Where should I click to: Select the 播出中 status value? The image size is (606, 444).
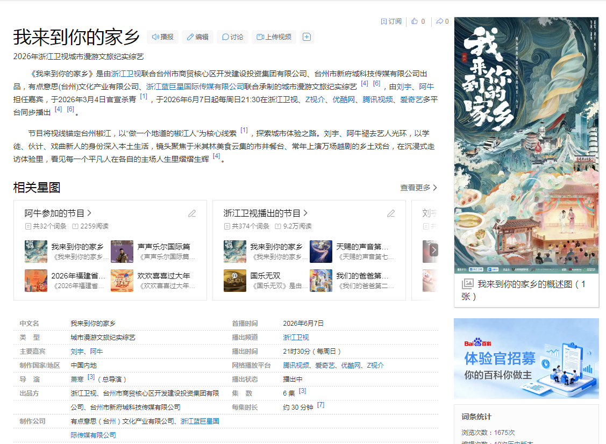[x=293, y=379]
